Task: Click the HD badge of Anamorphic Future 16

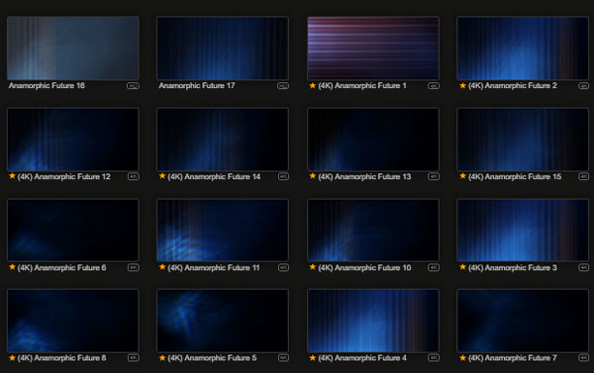Action: [x=133, y=86]
